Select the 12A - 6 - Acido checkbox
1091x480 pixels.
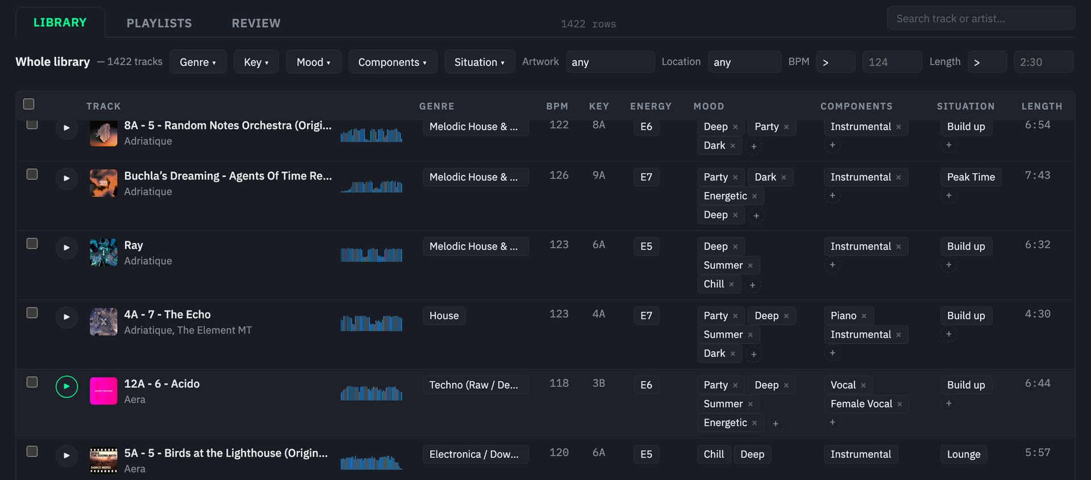coord(32,382)
